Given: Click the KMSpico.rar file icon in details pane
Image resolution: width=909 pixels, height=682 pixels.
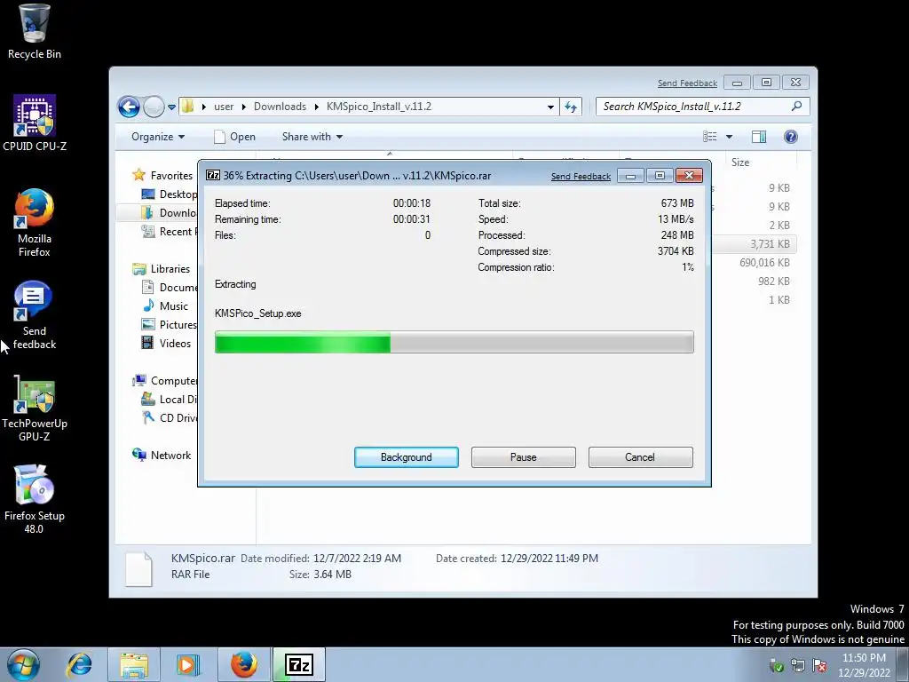Looking at the screenshot, I should click(139, 568).
